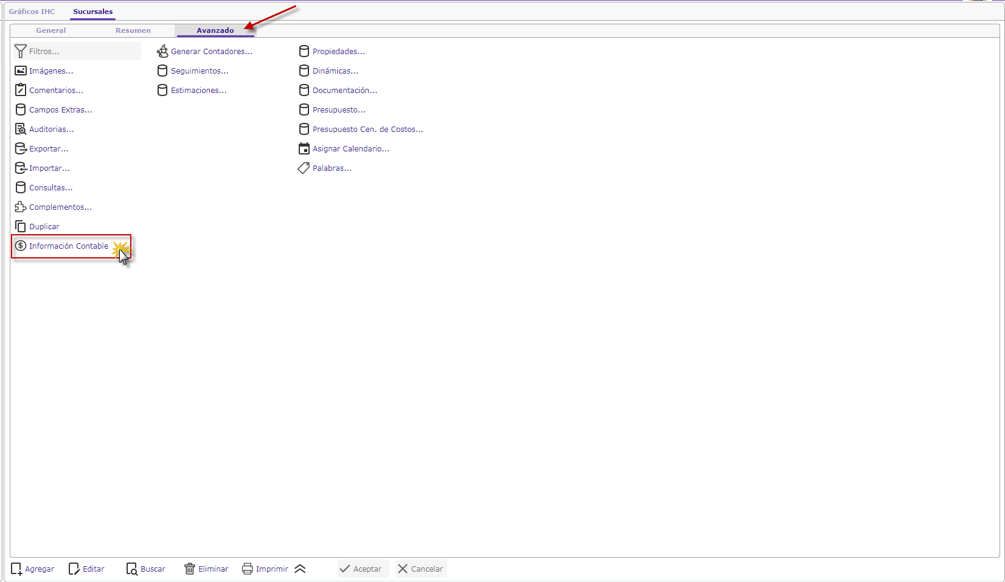Open the Presupuesto database icon
The height and width of the screenshot is (582, 1005).
pyautogui.click(x=304, y=109)
